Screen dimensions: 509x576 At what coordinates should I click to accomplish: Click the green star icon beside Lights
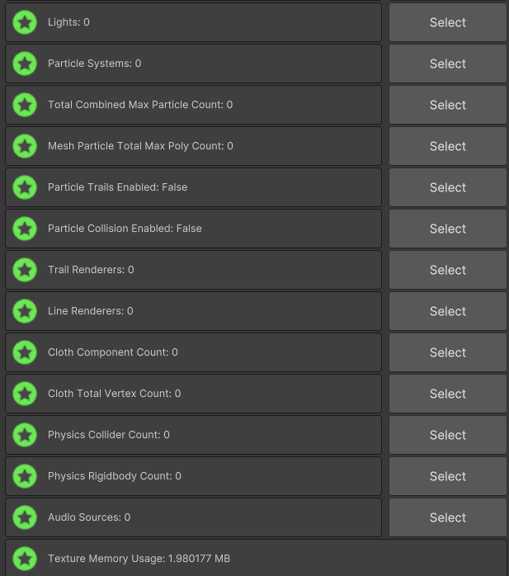pos(26,22)
